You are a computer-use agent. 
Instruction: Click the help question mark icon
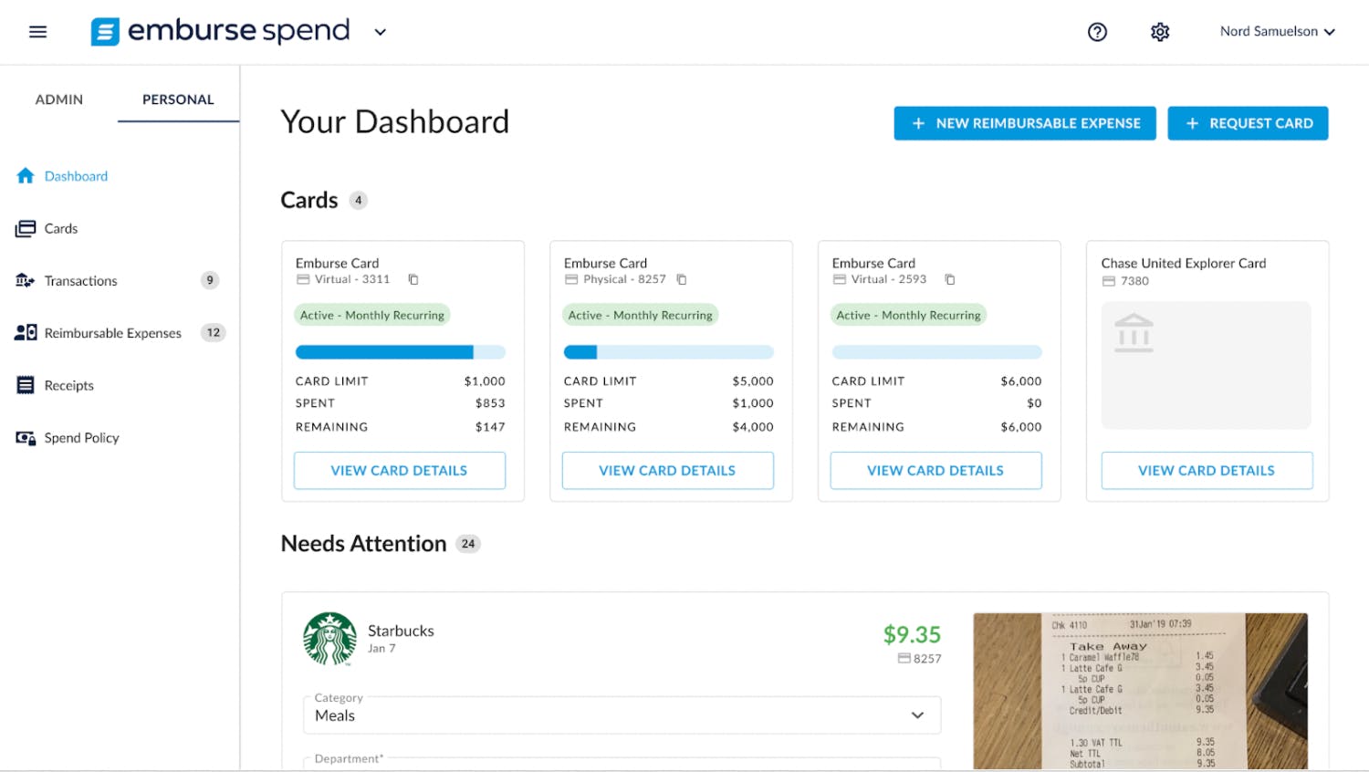click(1097, 32)
